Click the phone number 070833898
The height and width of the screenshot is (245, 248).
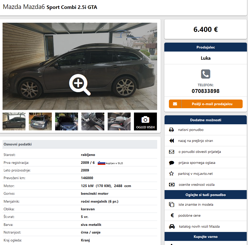coord(205,91)
